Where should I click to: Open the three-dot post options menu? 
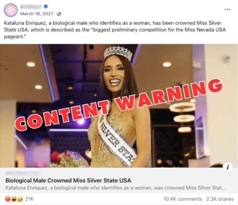pos(227,9)
